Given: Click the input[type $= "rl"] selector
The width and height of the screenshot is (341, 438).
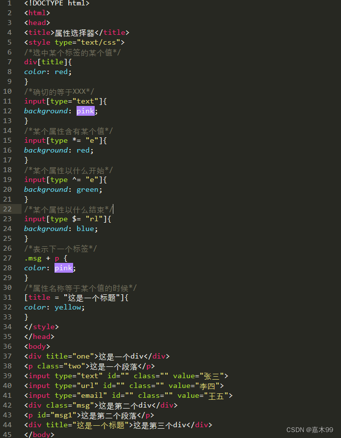Looking at the screenshot, I should pyautogui.click(x=68, y=219).
